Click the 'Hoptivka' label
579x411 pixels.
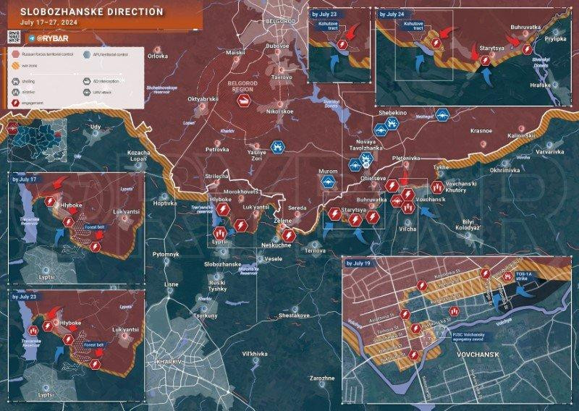(165, 203)
